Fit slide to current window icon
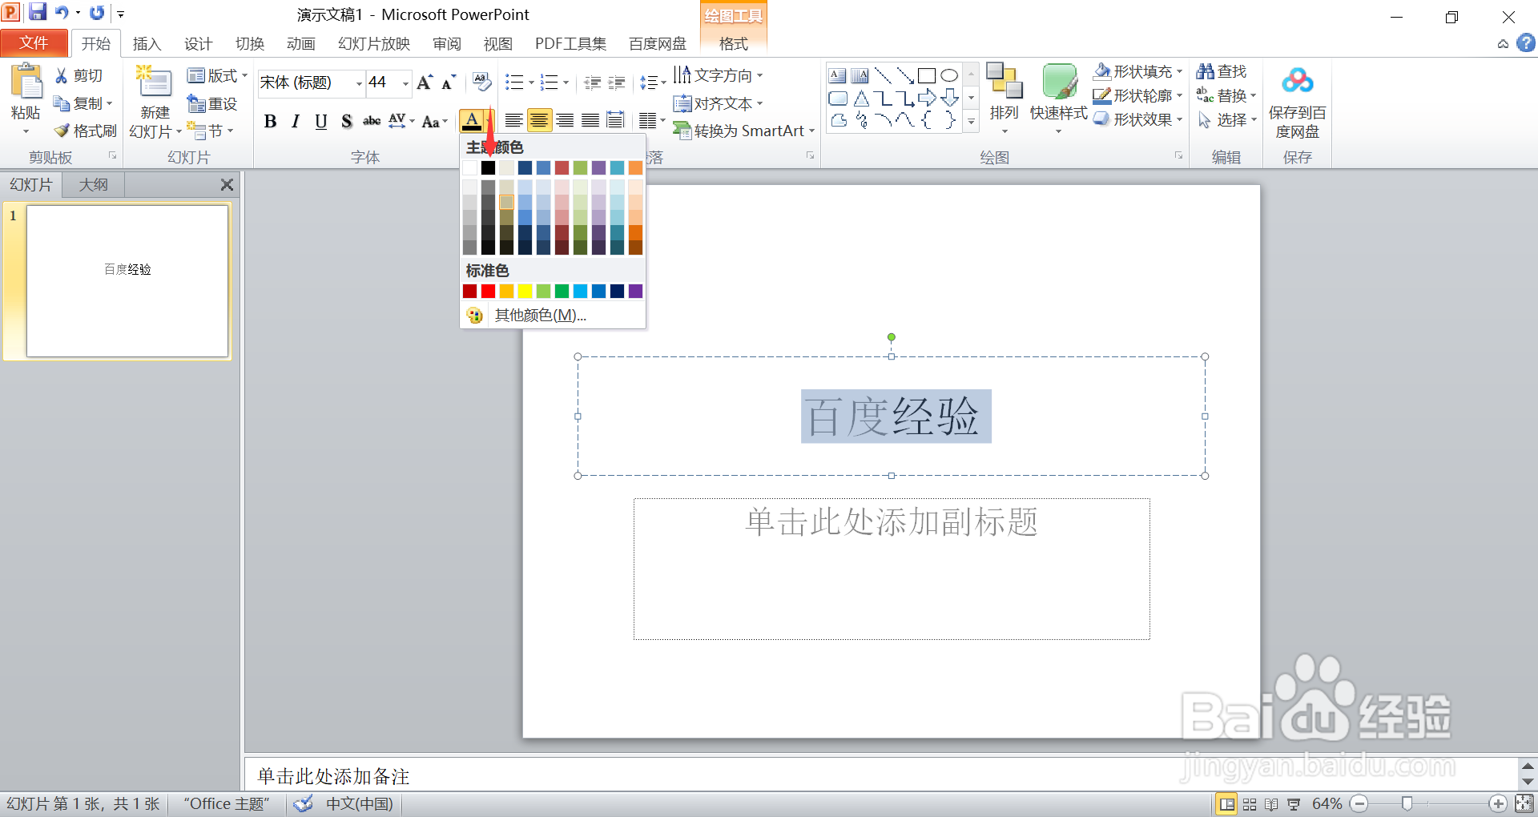The height and width of the screenshot is (817, 1538). pos(1524,803)
